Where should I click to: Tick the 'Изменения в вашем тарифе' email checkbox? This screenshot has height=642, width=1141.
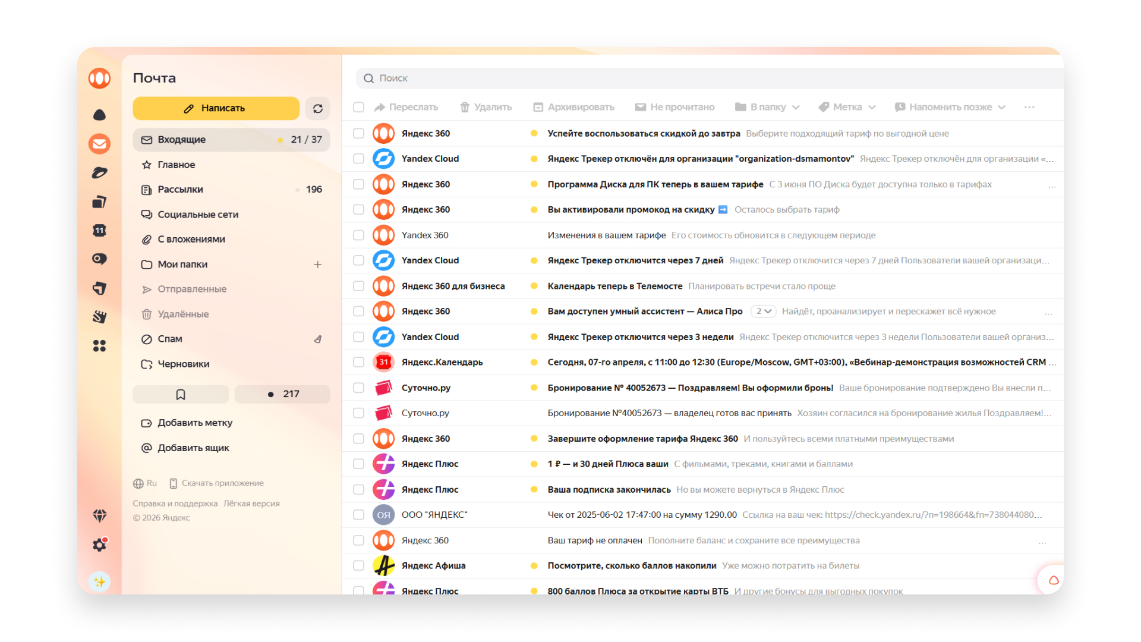(x=358, y=235)
